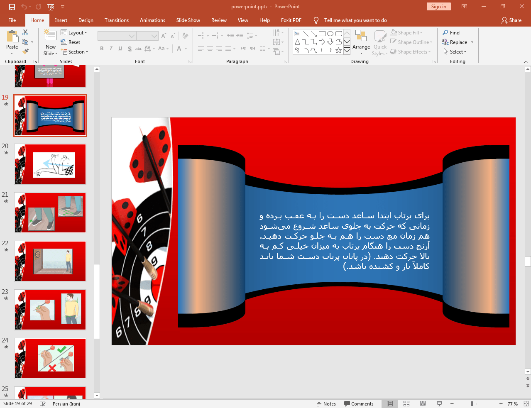Click the Cut scissors icon
The width and height of the screenshot is (531, 408).
point(25,32)
